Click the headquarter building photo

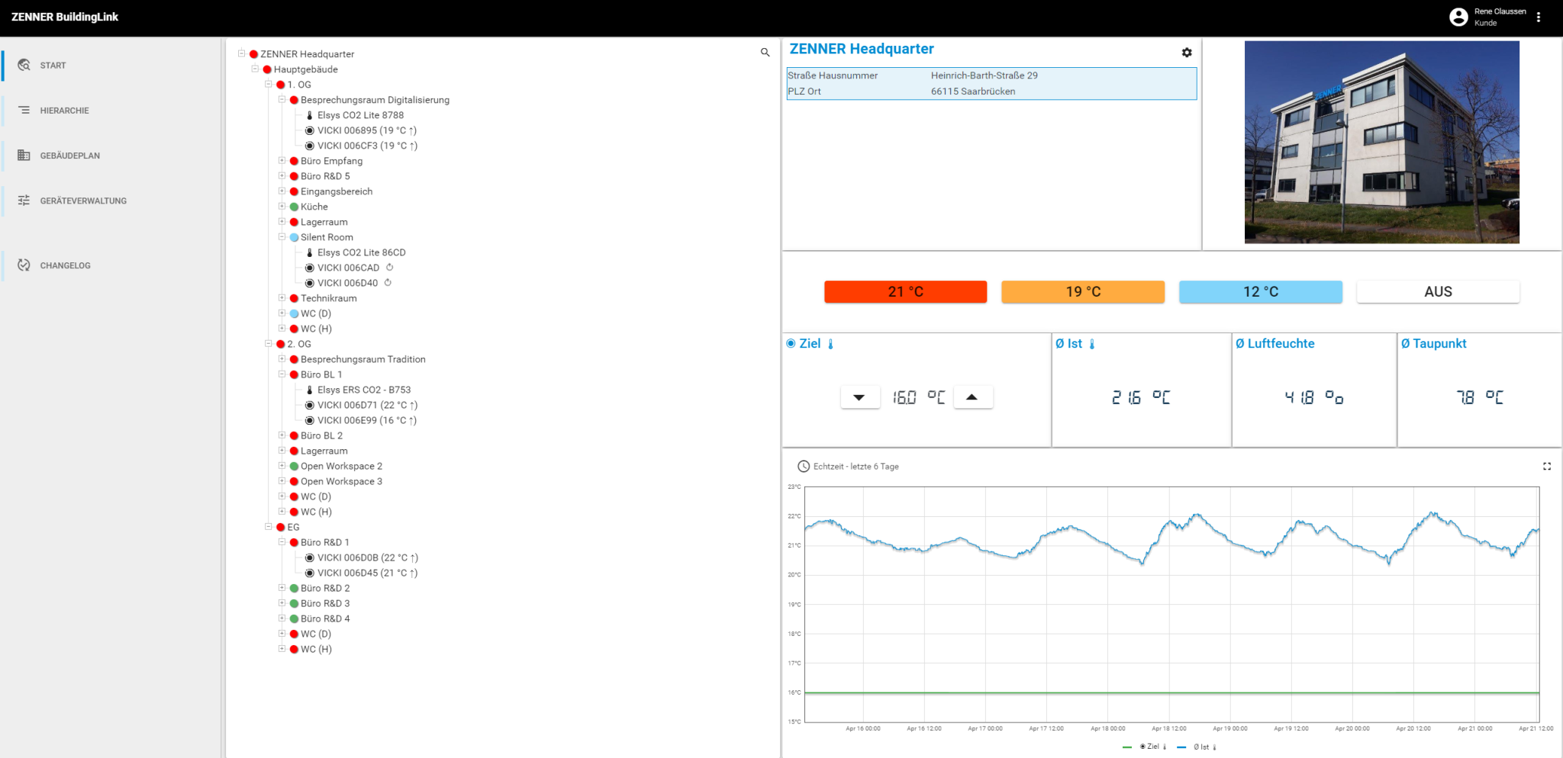(1381, 143)
